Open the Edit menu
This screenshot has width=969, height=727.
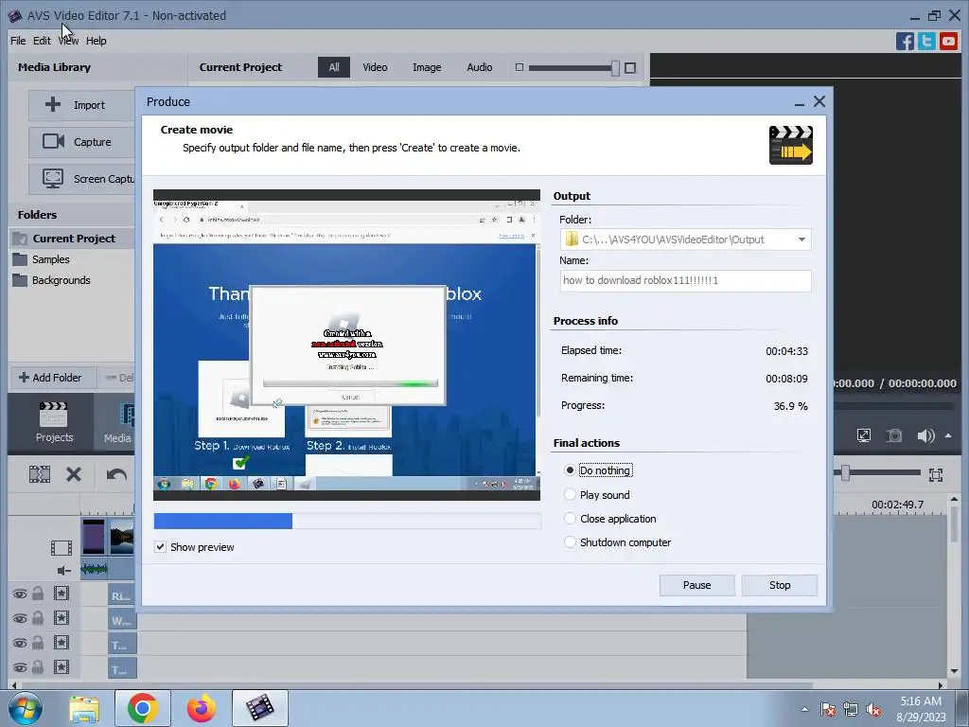point(42,41)
